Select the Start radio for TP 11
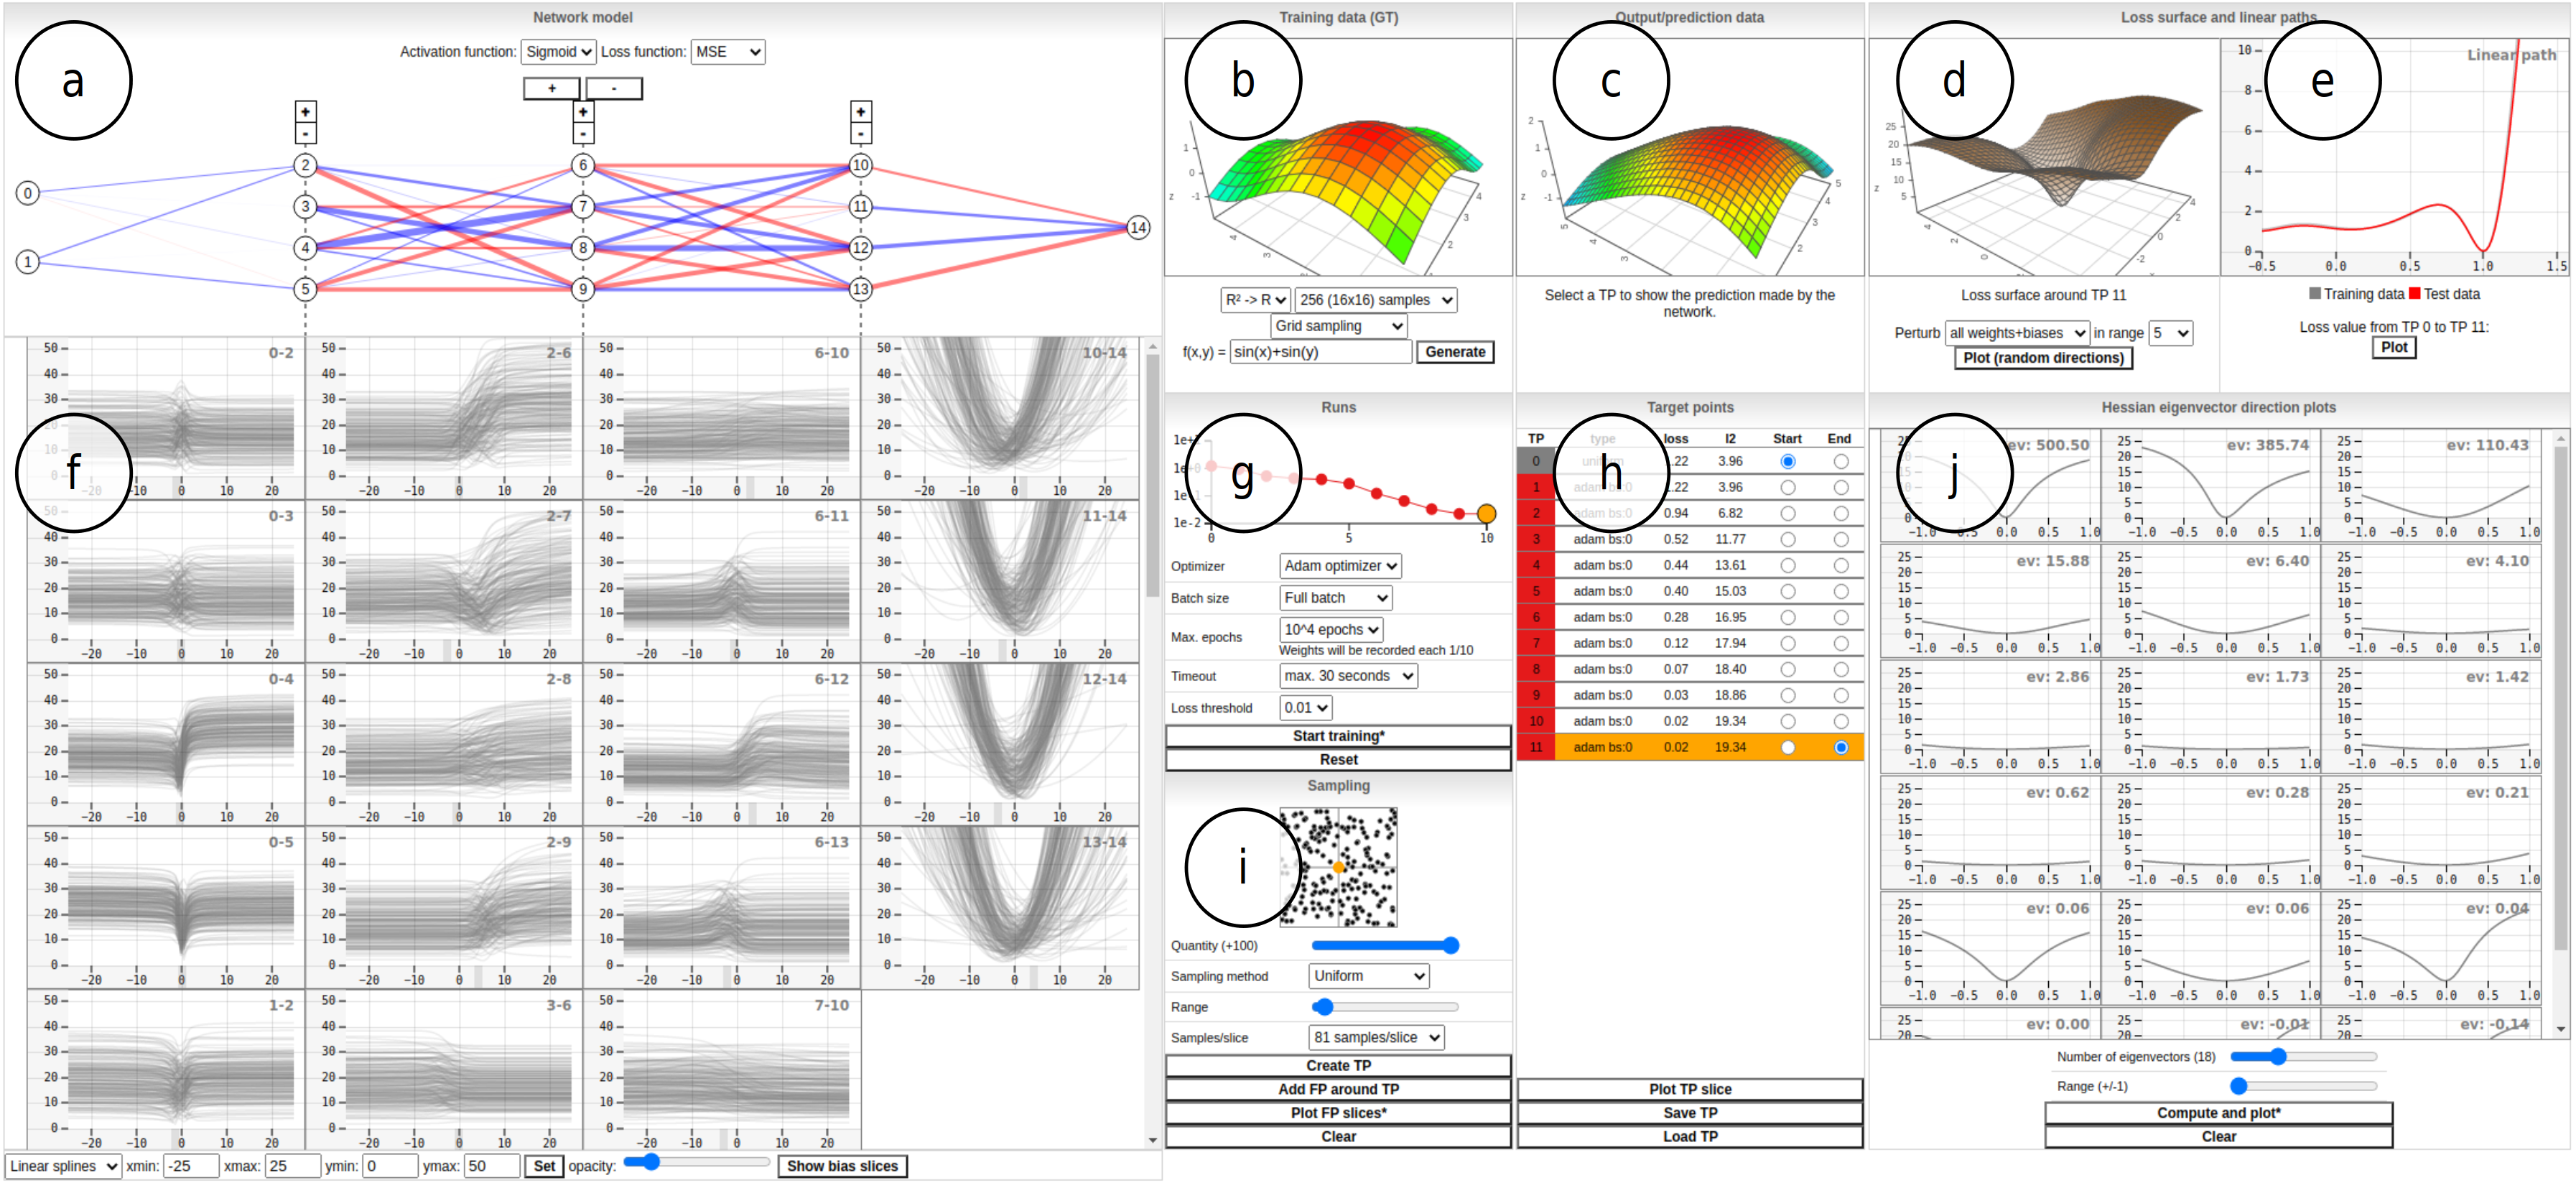 point(1787,748)
